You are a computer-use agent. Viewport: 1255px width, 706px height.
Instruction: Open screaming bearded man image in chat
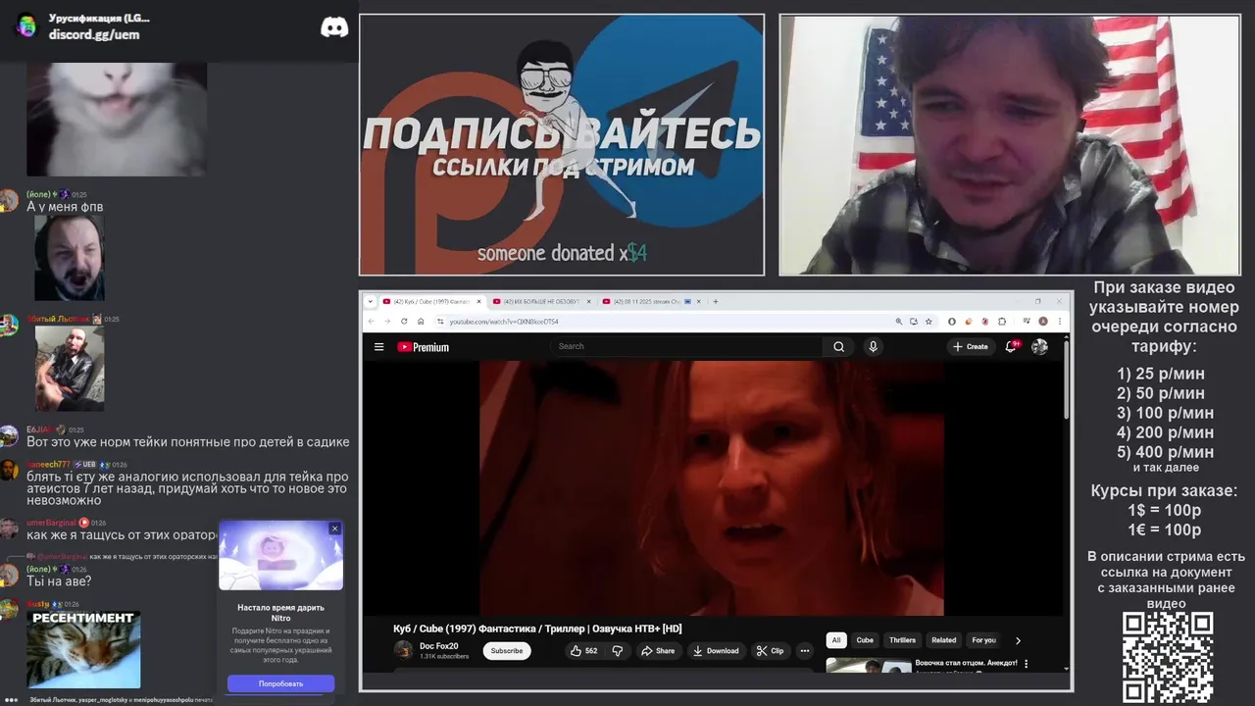[69, 258]
